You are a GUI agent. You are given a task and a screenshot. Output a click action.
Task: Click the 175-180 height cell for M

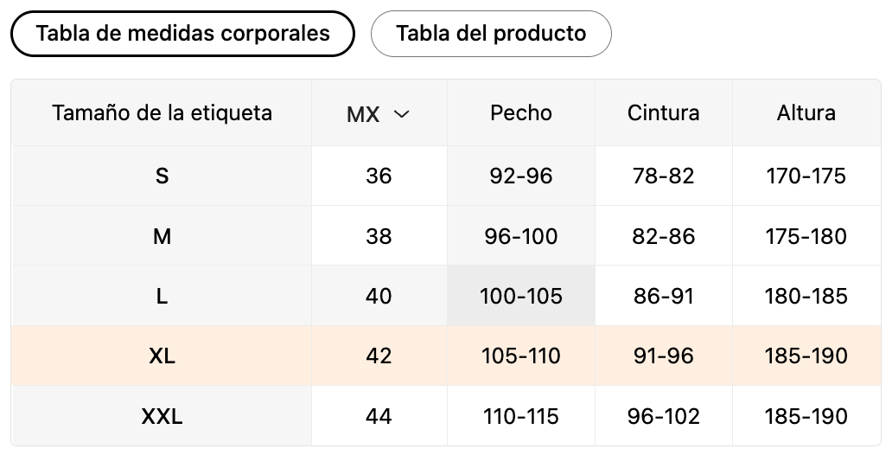[x=806, y=236]
